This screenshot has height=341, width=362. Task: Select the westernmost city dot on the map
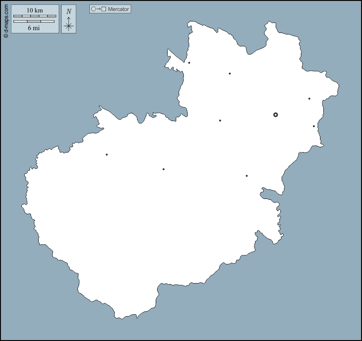[106, 154]
